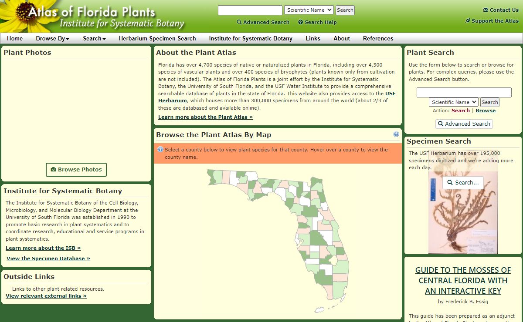523x322 pixels.
Task: Open 'Learn more about the Plant Atlas' link
Action: [206, 117]
